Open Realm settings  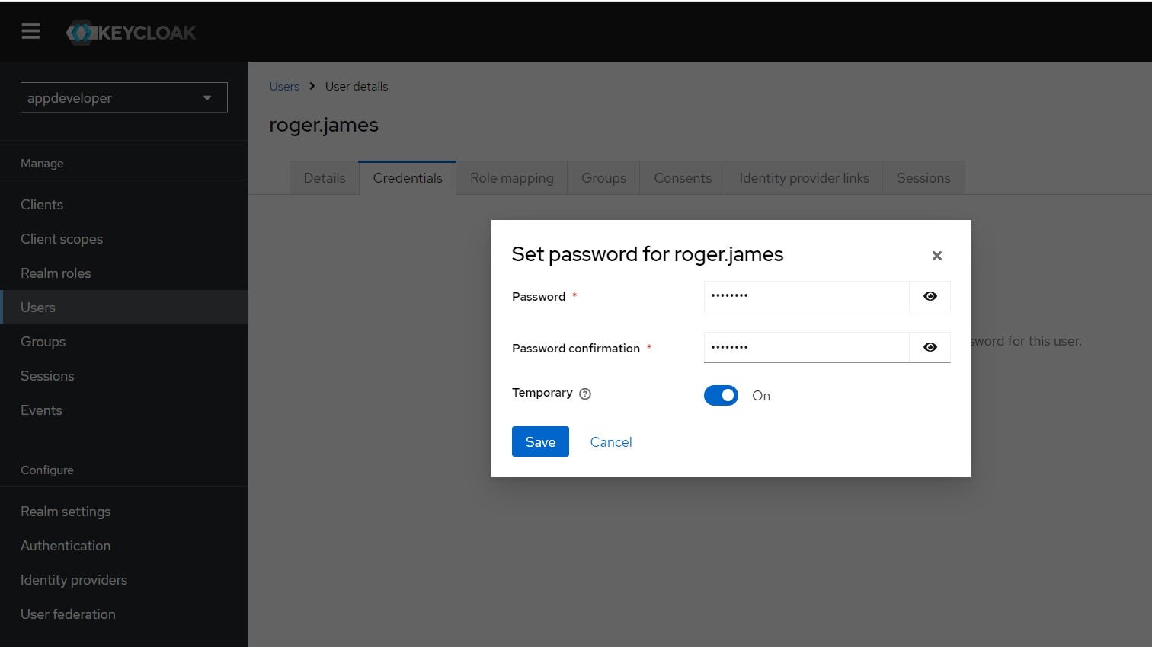[124, 512]
